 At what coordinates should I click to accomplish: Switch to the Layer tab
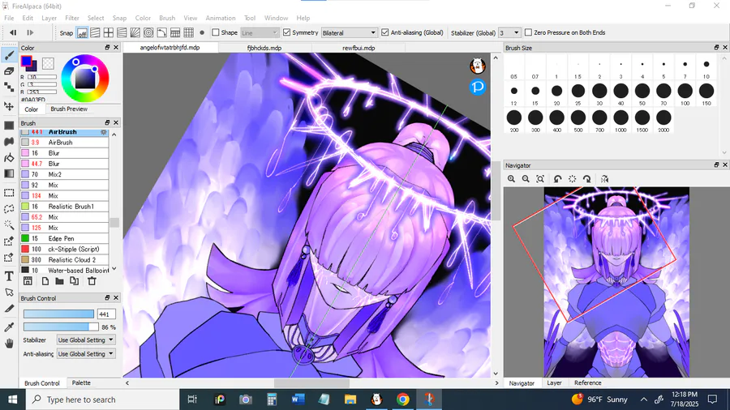554,382
